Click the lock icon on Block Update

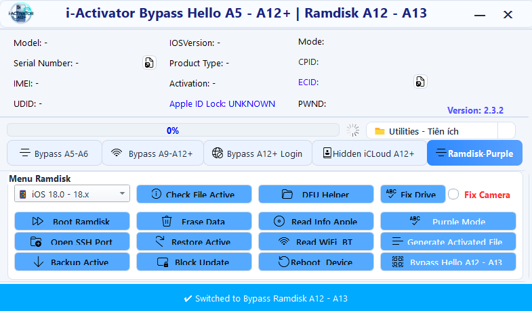tap(163, 262)
